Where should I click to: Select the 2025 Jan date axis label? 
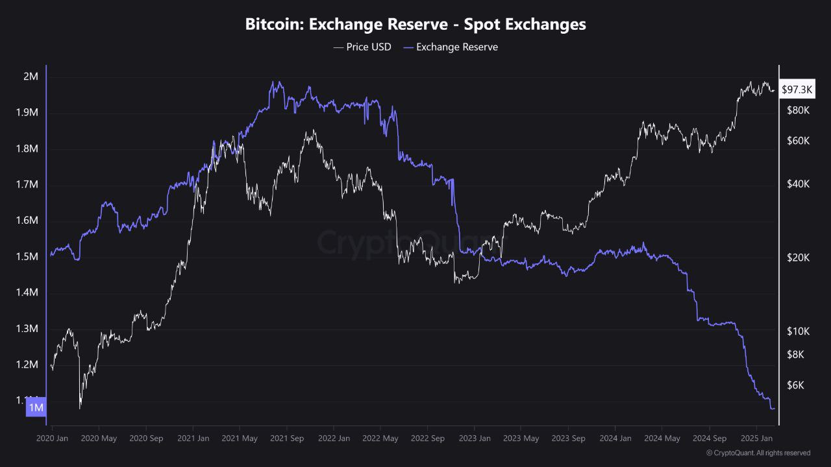click(756, 438)
